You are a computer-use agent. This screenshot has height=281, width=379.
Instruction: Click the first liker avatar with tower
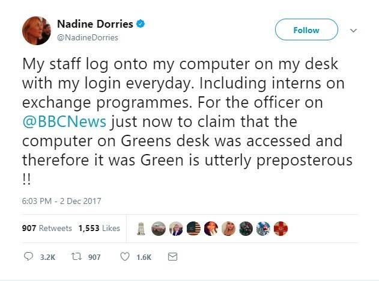[x=141, y=229]
